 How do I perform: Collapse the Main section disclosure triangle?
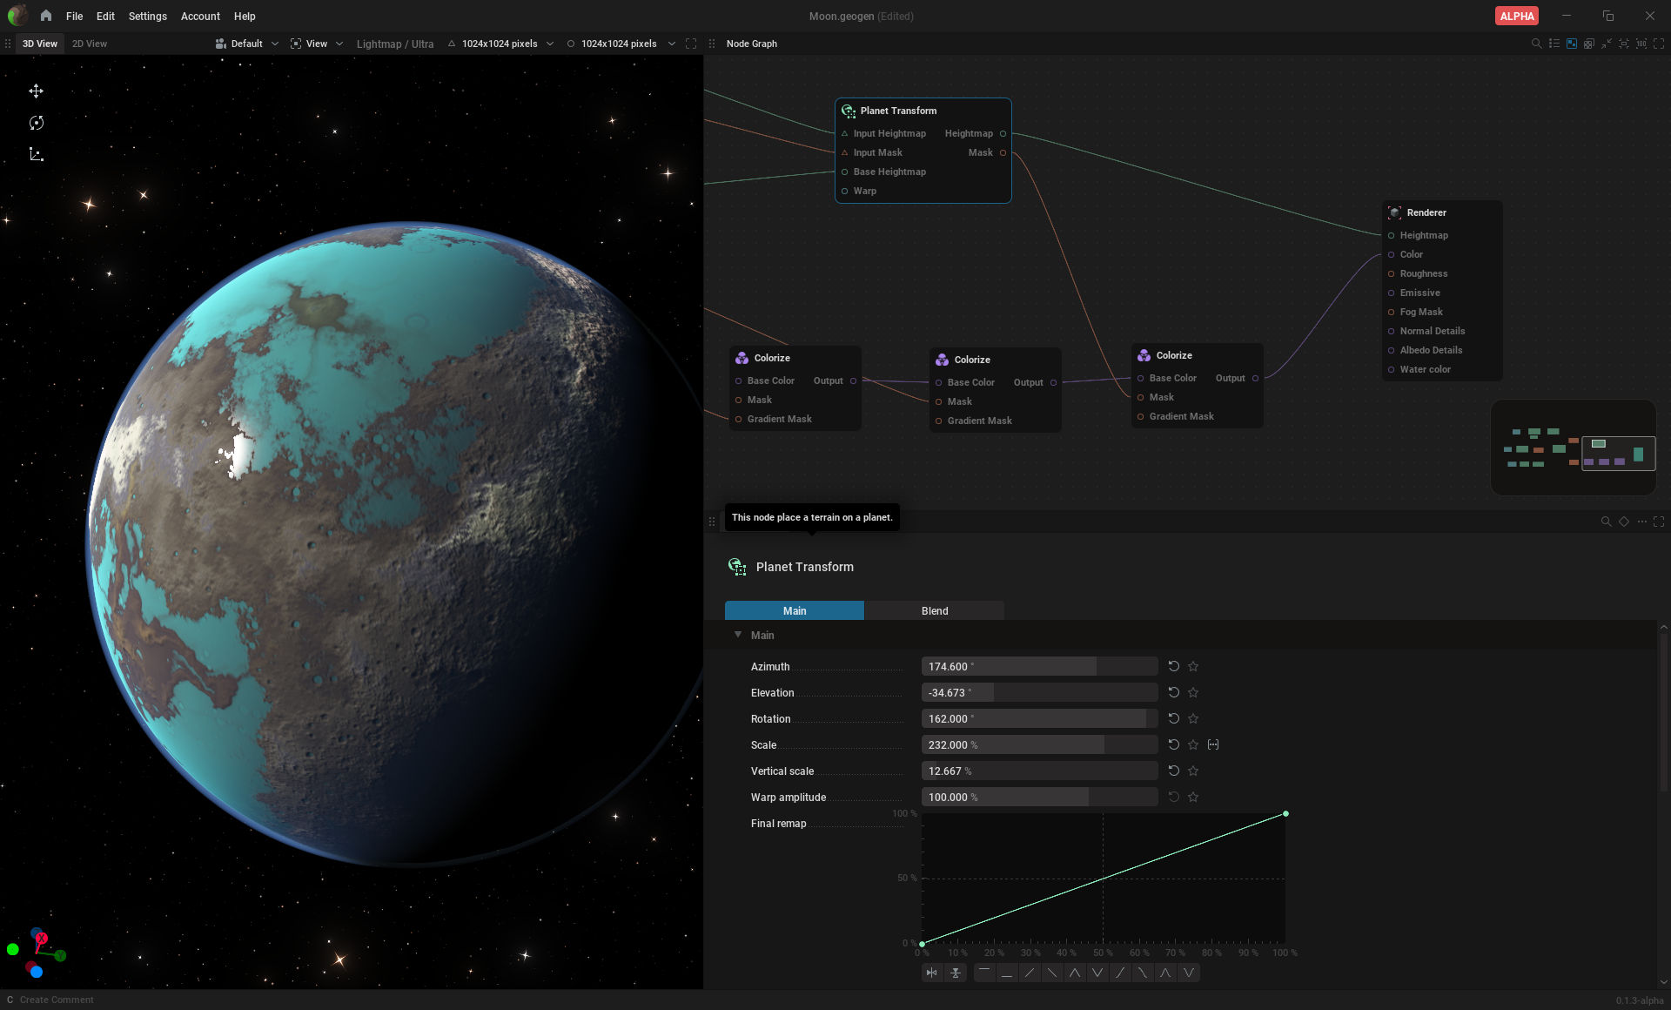738,635
